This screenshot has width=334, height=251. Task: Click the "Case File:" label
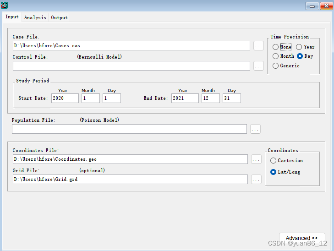click(26, 37)
